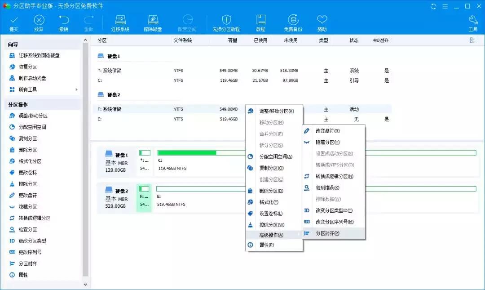This screenshot has height=290, width=485.
Task: Open the 擦除磁盘 (Wipe Disk) tool
Action: [x=153, y=22]
